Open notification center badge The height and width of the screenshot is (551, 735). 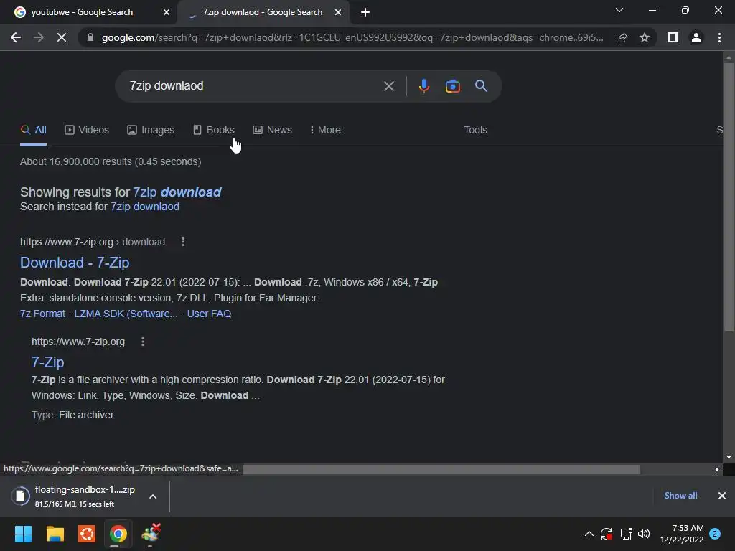pos(715,534)
